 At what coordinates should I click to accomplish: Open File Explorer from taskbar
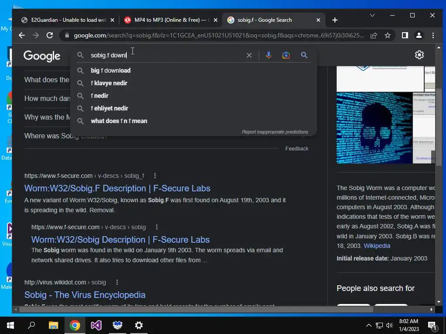click(53, 325)
